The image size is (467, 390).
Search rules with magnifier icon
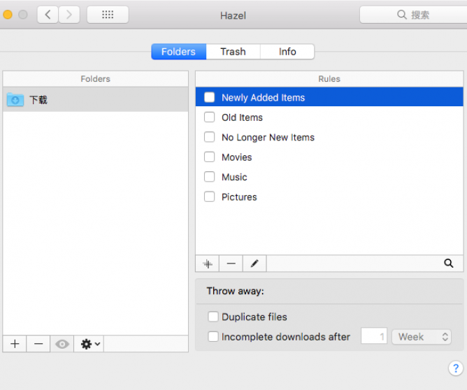(449, 263)
